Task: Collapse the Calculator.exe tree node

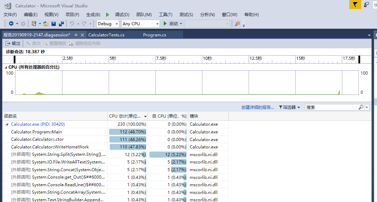Action: click(7, 124)
